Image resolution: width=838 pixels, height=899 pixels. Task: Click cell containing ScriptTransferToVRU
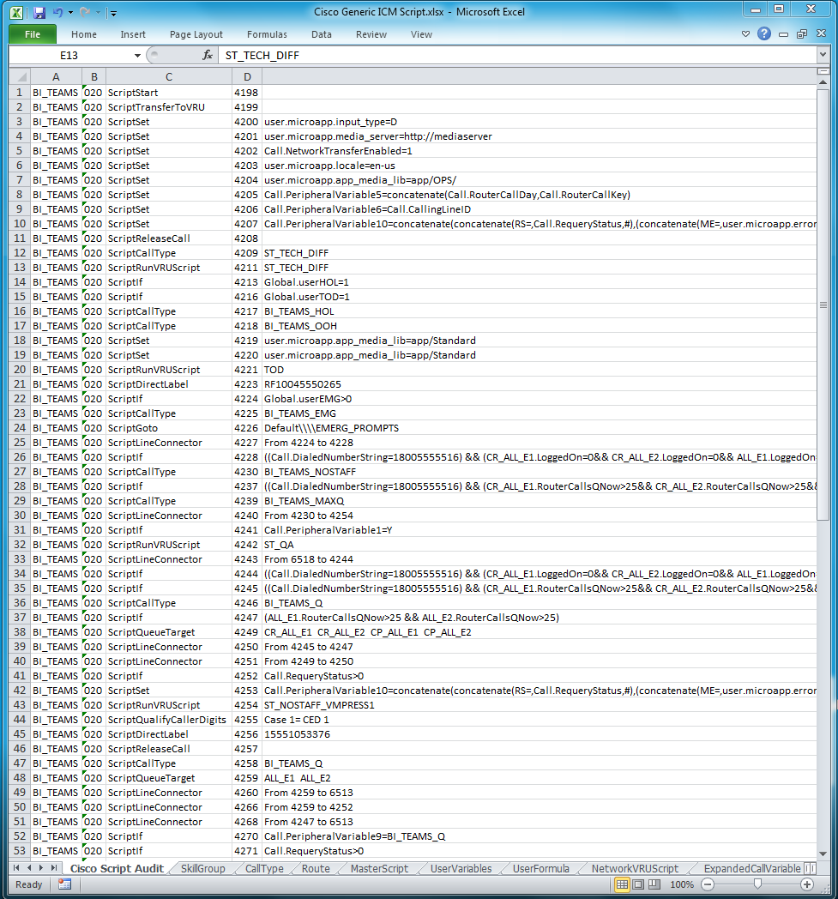tap(169, 107)
